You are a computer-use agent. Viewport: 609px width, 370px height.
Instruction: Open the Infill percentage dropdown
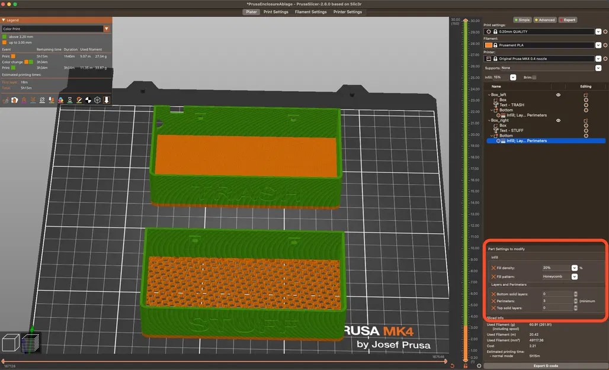(513, 78)
